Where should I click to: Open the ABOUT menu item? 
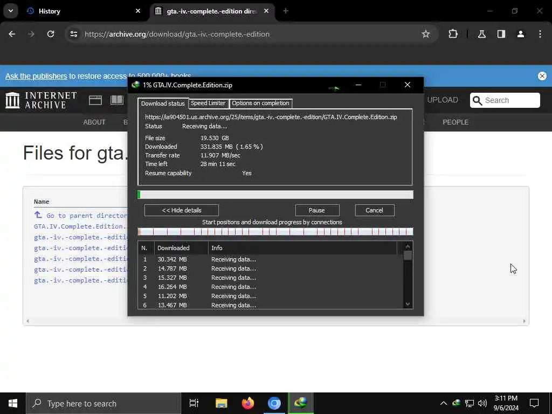point(94,122)
